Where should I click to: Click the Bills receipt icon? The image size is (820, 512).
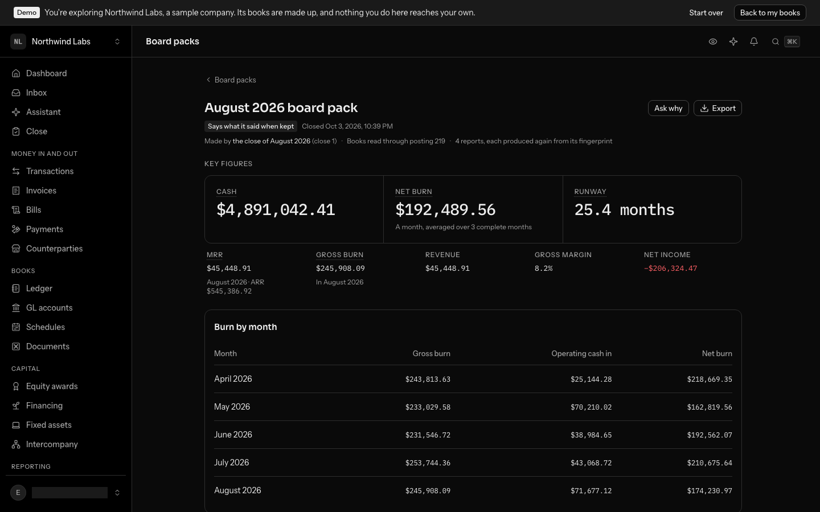tap(16, 210)
